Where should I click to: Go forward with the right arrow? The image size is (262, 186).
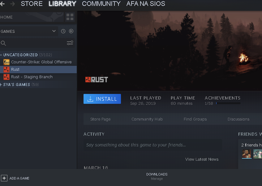point(13,4)
